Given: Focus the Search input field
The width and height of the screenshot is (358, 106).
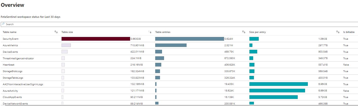Looking at the screenshot, I should (x=177, y=24).
